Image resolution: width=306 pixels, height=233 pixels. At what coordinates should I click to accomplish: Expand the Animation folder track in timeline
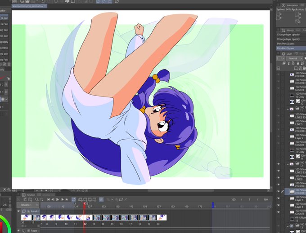28,211
